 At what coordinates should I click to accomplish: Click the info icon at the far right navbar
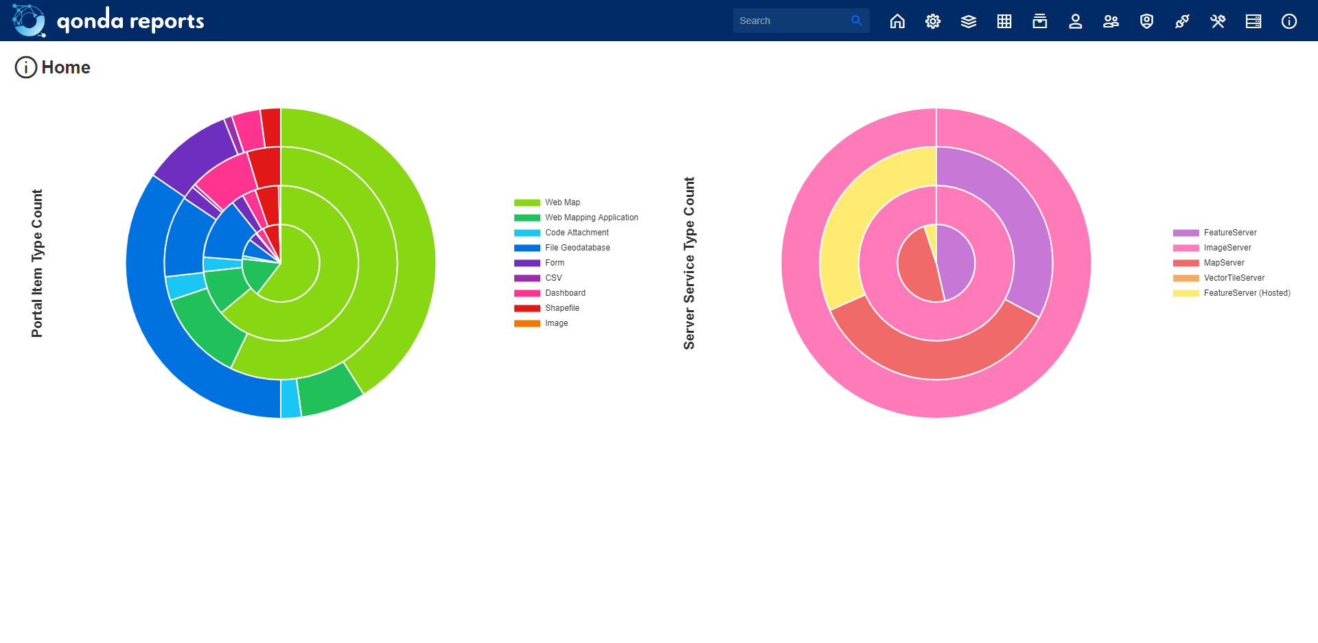1289,21
